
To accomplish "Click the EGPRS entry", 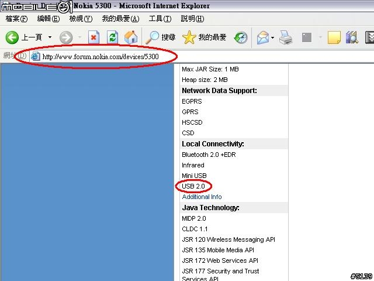I will click(x=192, y=101).
